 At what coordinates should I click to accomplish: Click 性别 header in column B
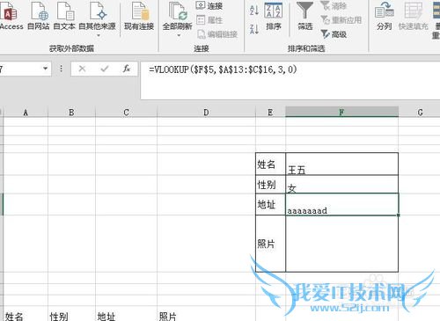pyautogui.click(x=59, y=317)
